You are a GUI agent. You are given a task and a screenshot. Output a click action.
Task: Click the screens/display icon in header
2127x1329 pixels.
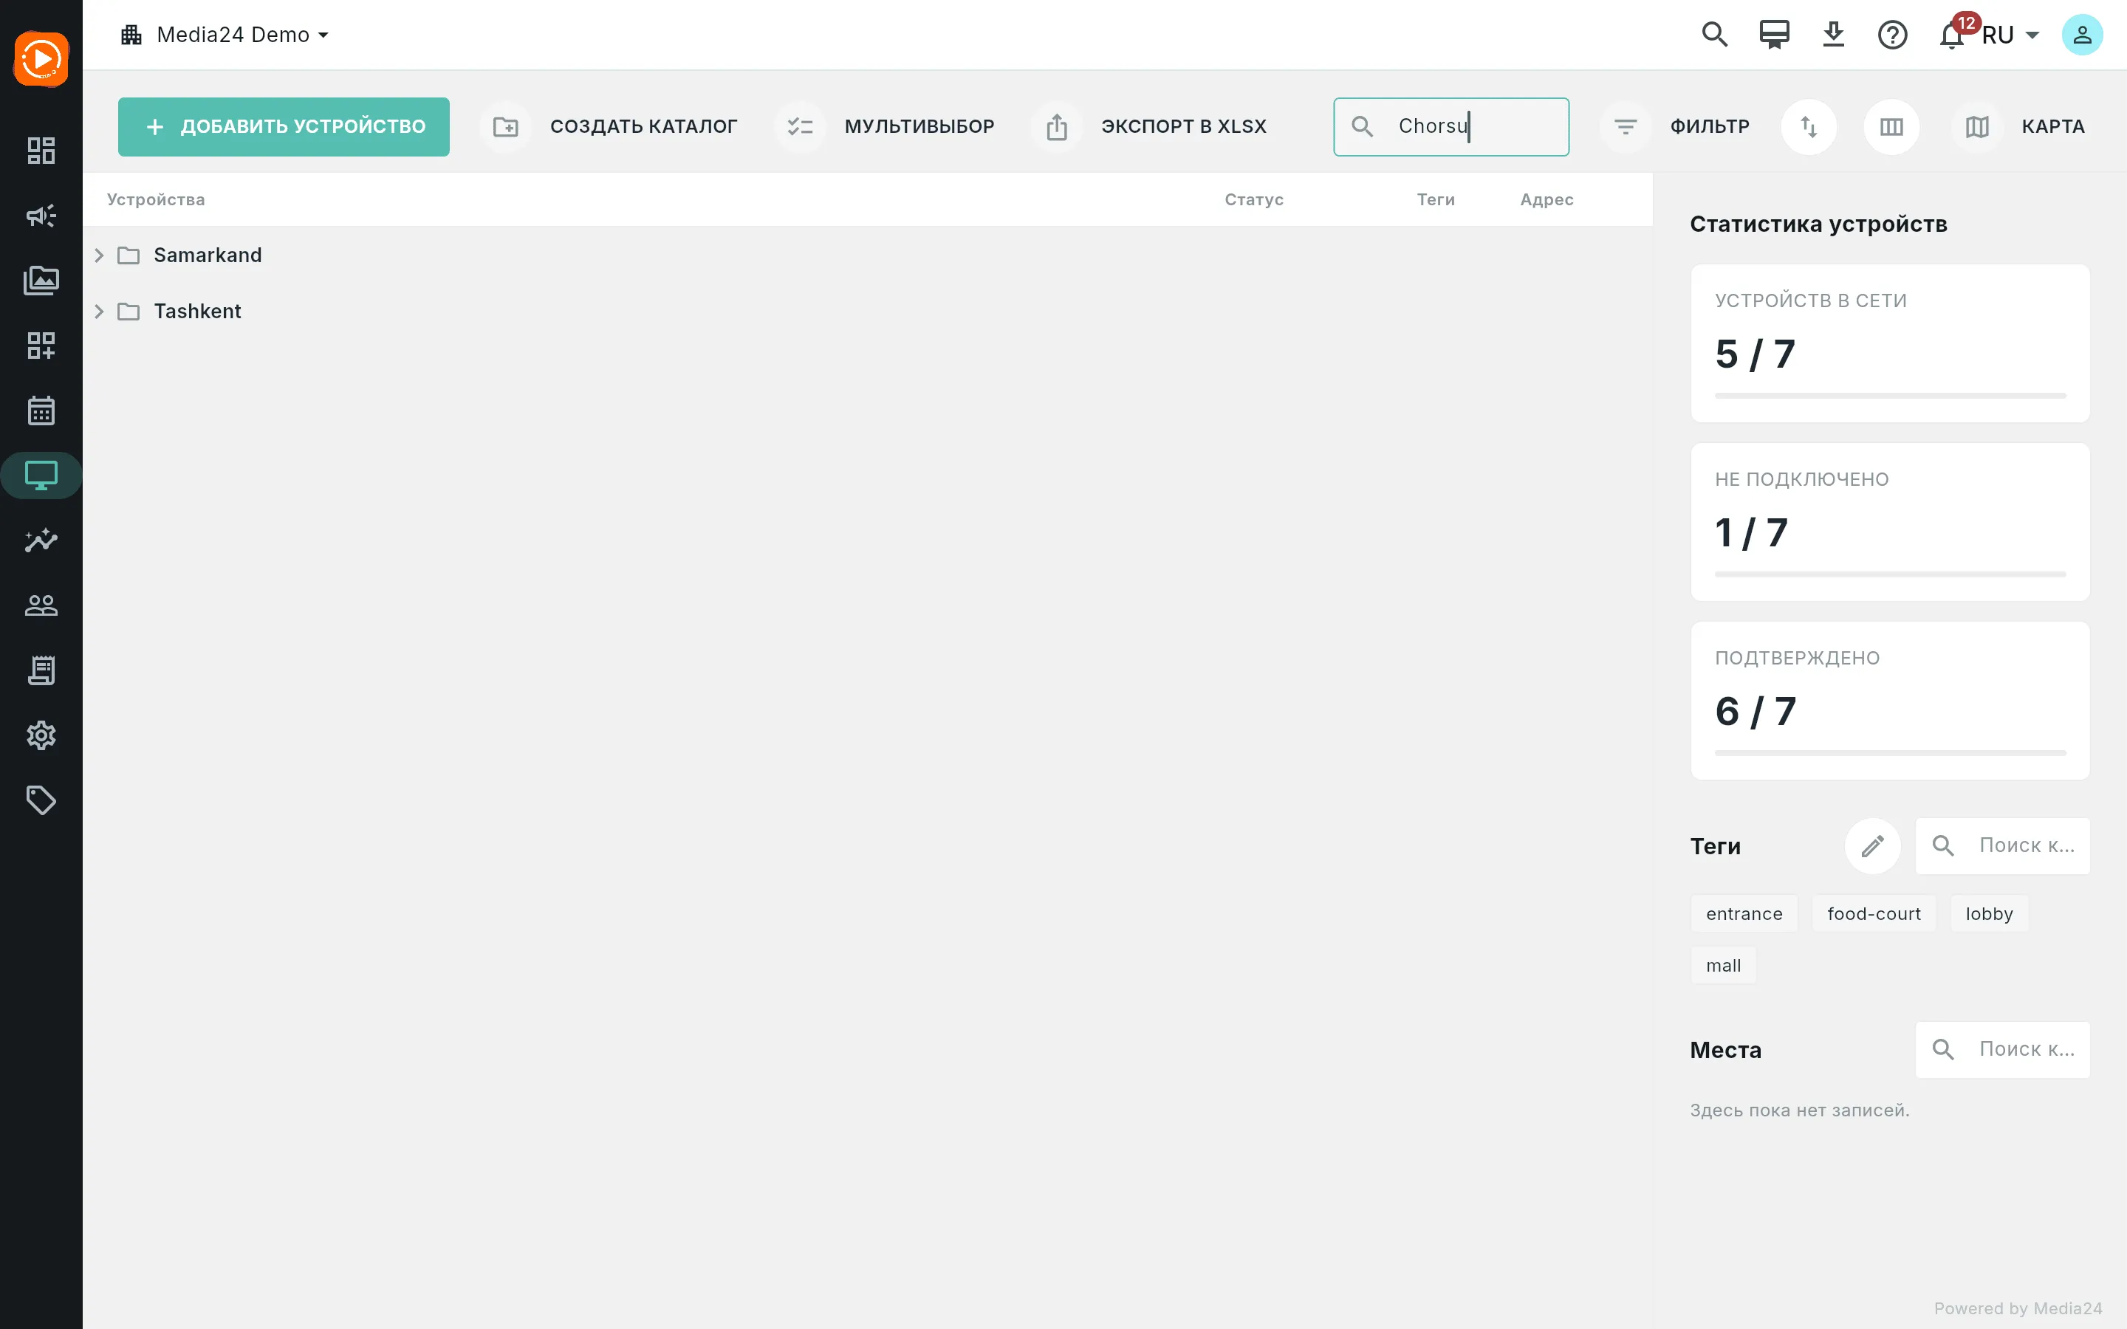(x=1775, y=35)
